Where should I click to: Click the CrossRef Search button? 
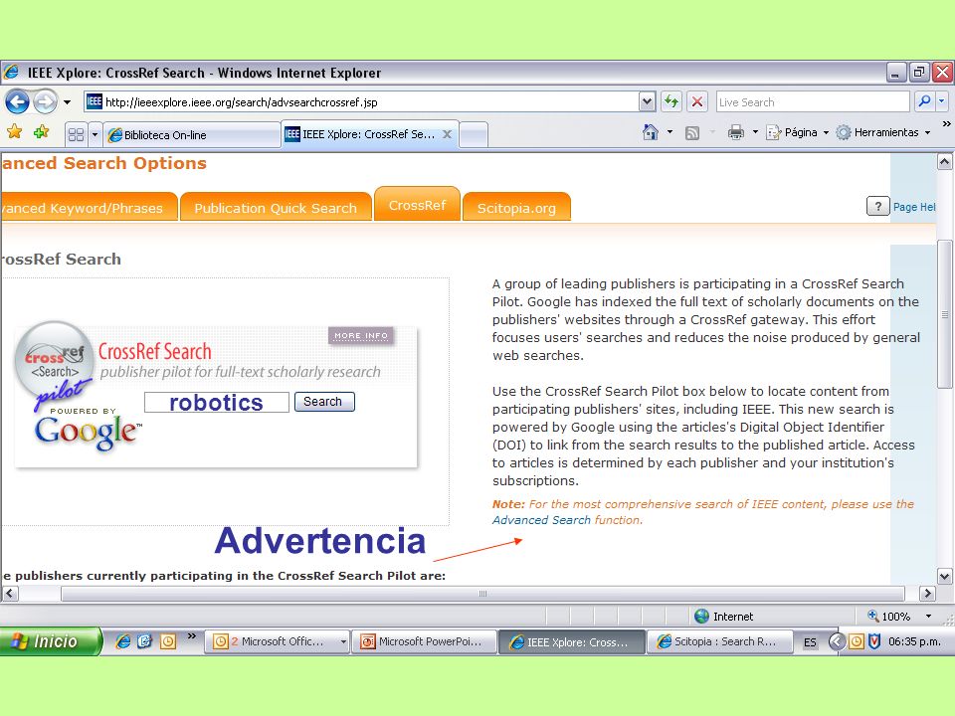(x=324, y=401)
